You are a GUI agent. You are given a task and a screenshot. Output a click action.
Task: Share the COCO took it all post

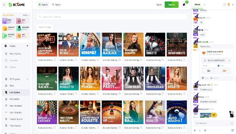tap(214, 78)
